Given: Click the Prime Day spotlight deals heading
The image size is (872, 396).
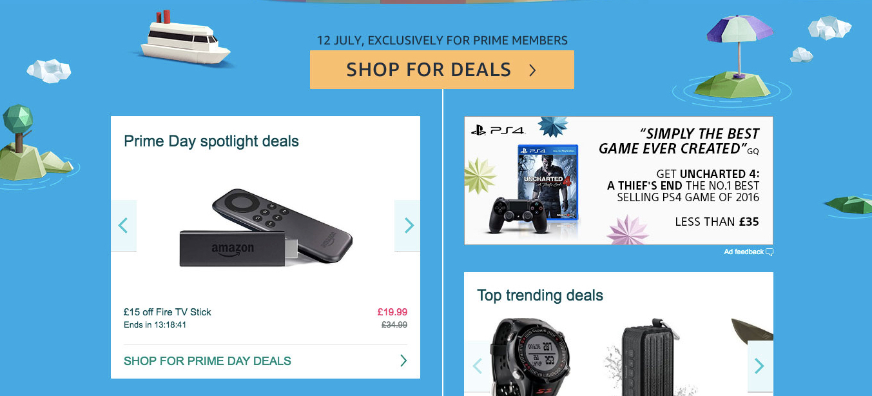Looking at the screenshot, I should point(211,141).
